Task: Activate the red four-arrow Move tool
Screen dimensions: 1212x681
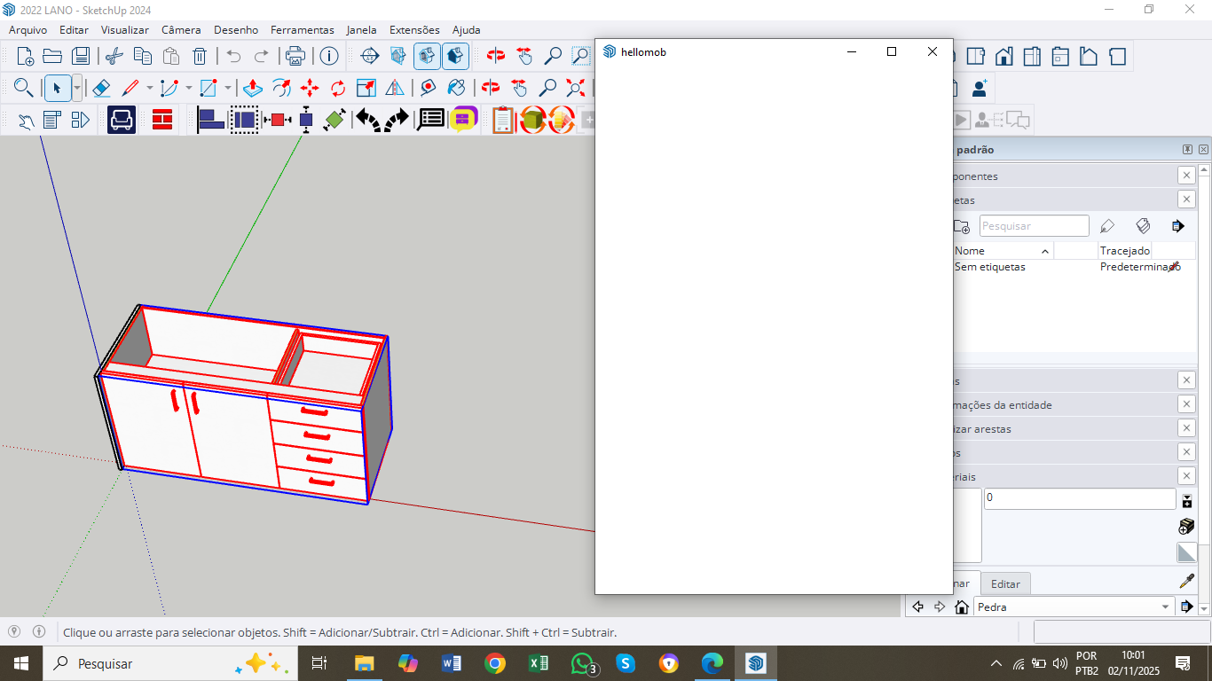Action: (310, 88)
